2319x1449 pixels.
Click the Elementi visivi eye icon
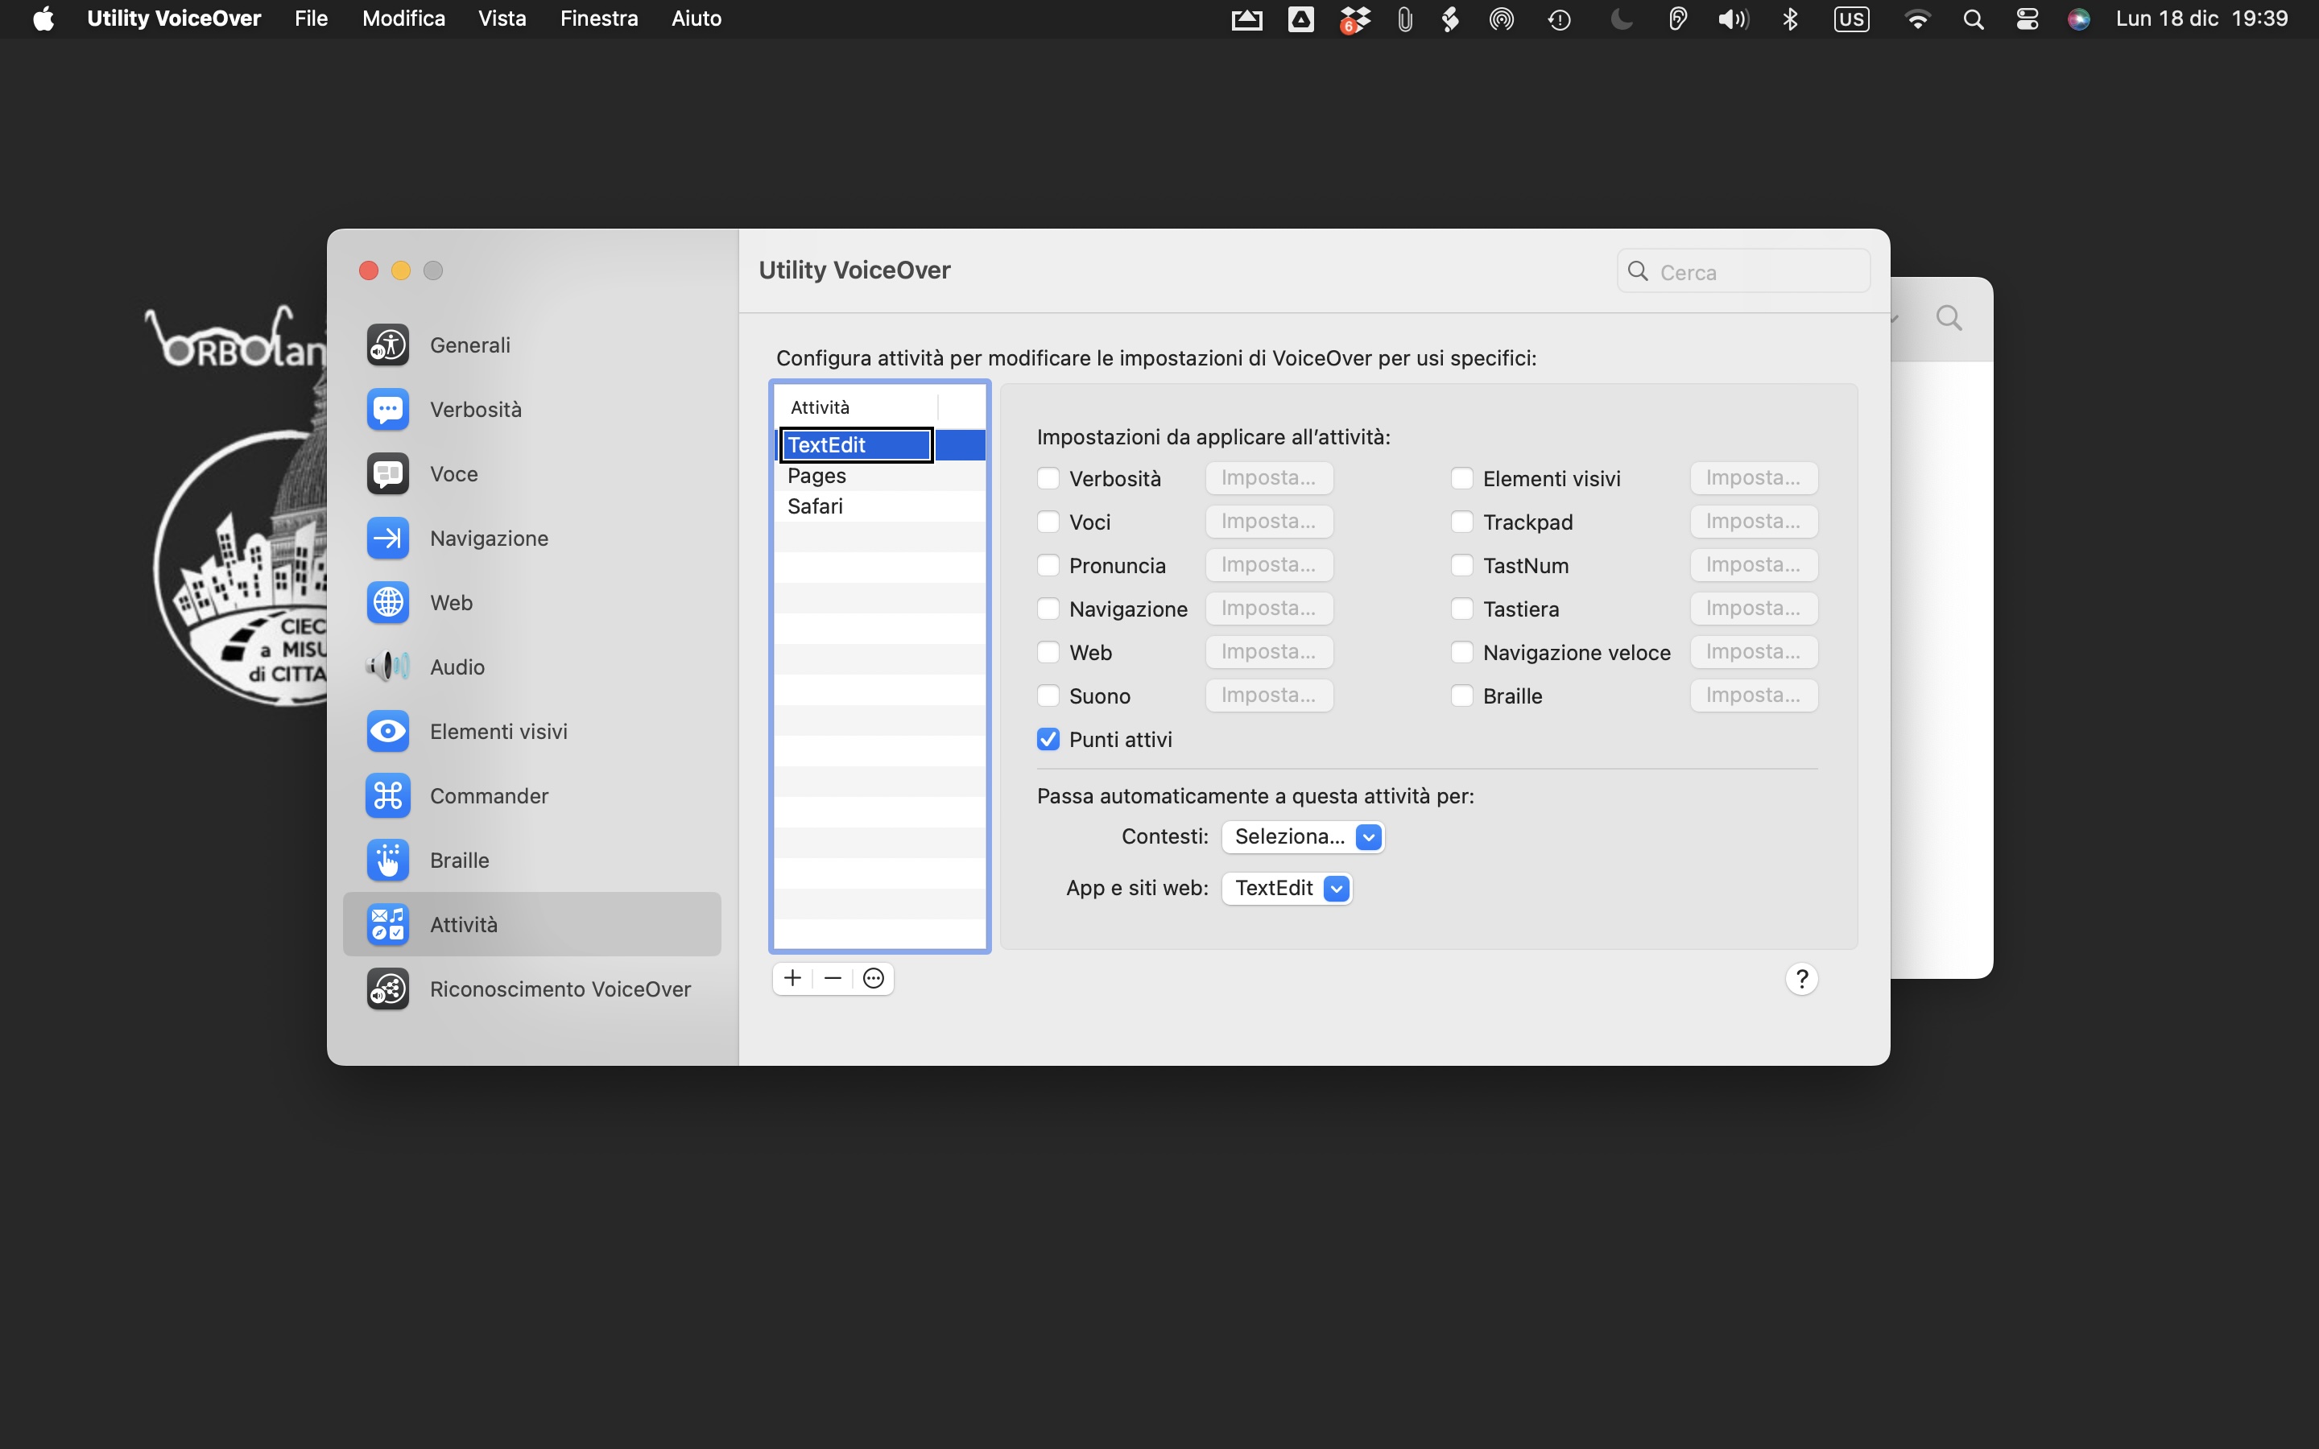pos(388,731)
